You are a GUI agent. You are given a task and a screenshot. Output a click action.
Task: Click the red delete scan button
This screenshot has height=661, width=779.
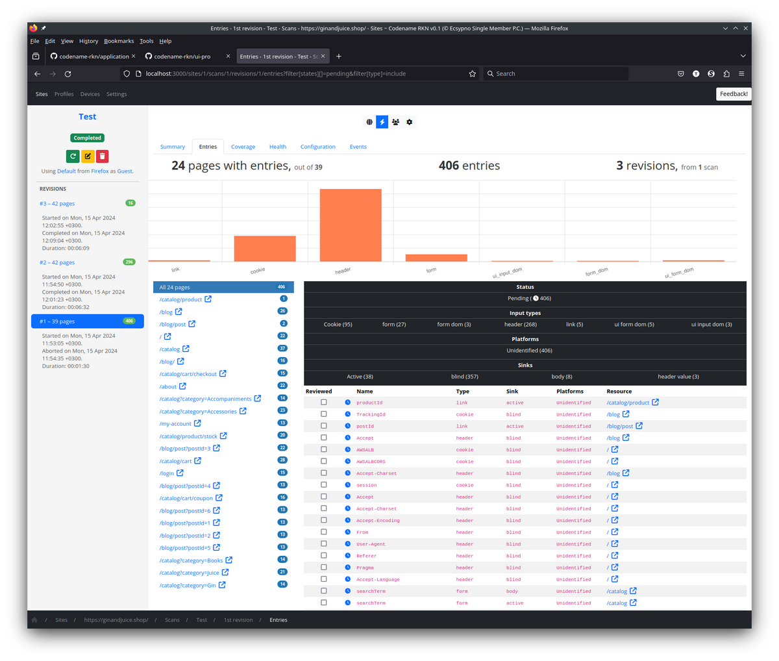(x=102, y=156)
